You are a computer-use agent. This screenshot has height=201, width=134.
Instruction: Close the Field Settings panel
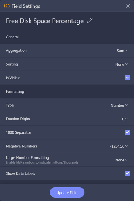(x=128, y=6)
